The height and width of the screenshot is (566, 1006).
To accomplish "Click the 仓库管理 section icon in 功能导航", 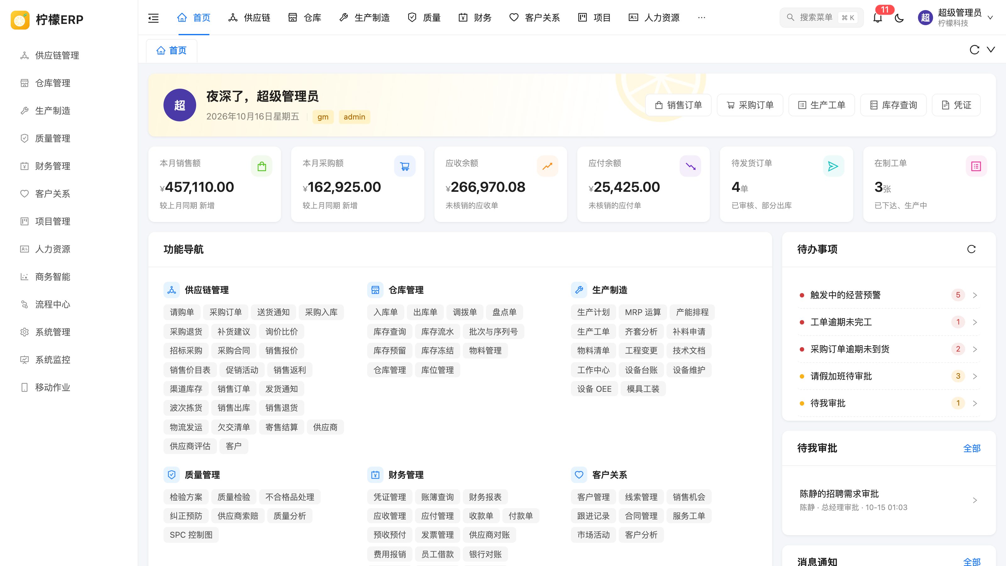I will 375,290.
